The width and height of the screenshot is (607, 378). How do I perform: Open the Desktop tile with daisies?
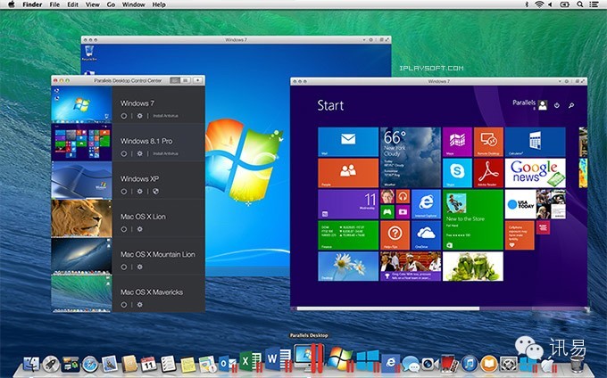(348, 267)
